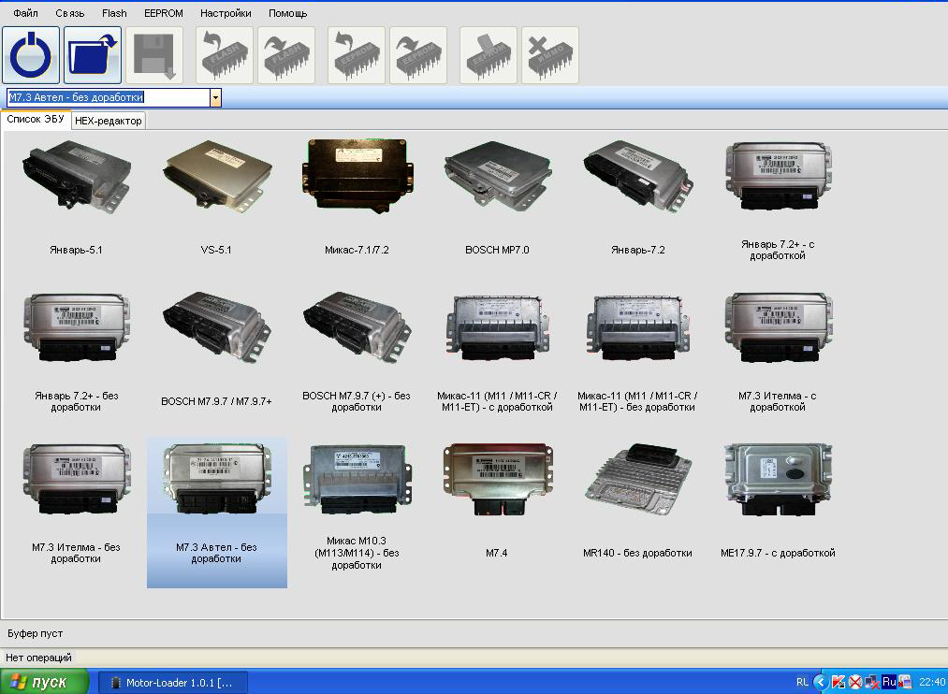Click the RL indicator in the taskbar
This screenshot has height=694, width=948.
point(802,682)
